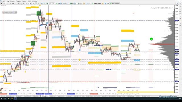Screen dimensions: 182x102
Task: Switch to the GBPUSD,H1 chart tab
Action: [19, 96]
